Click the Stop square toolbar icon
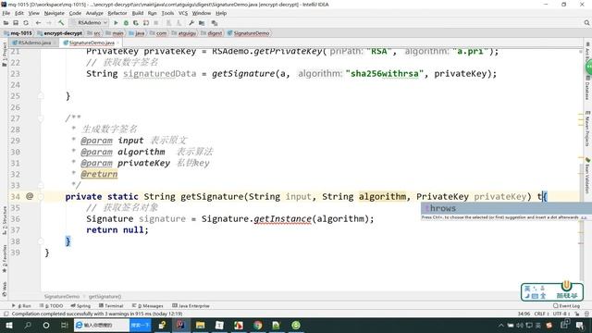Screen dimensions: 592x333 coord(156,23)
